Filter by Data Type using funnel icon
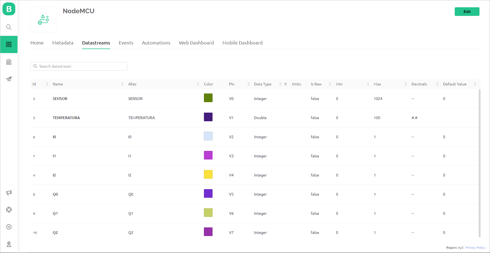Screen dimensions: 490x253 (286, 84)
